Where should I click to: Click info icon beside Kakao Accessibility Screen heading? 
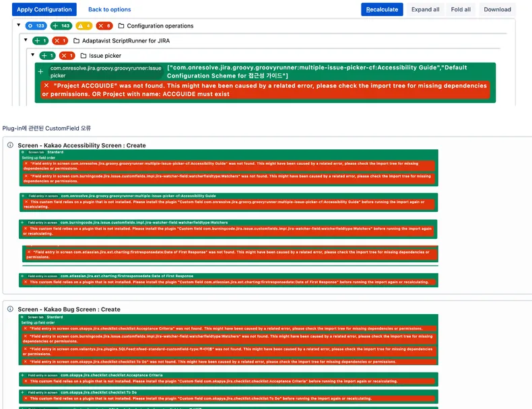coord(10,145)
